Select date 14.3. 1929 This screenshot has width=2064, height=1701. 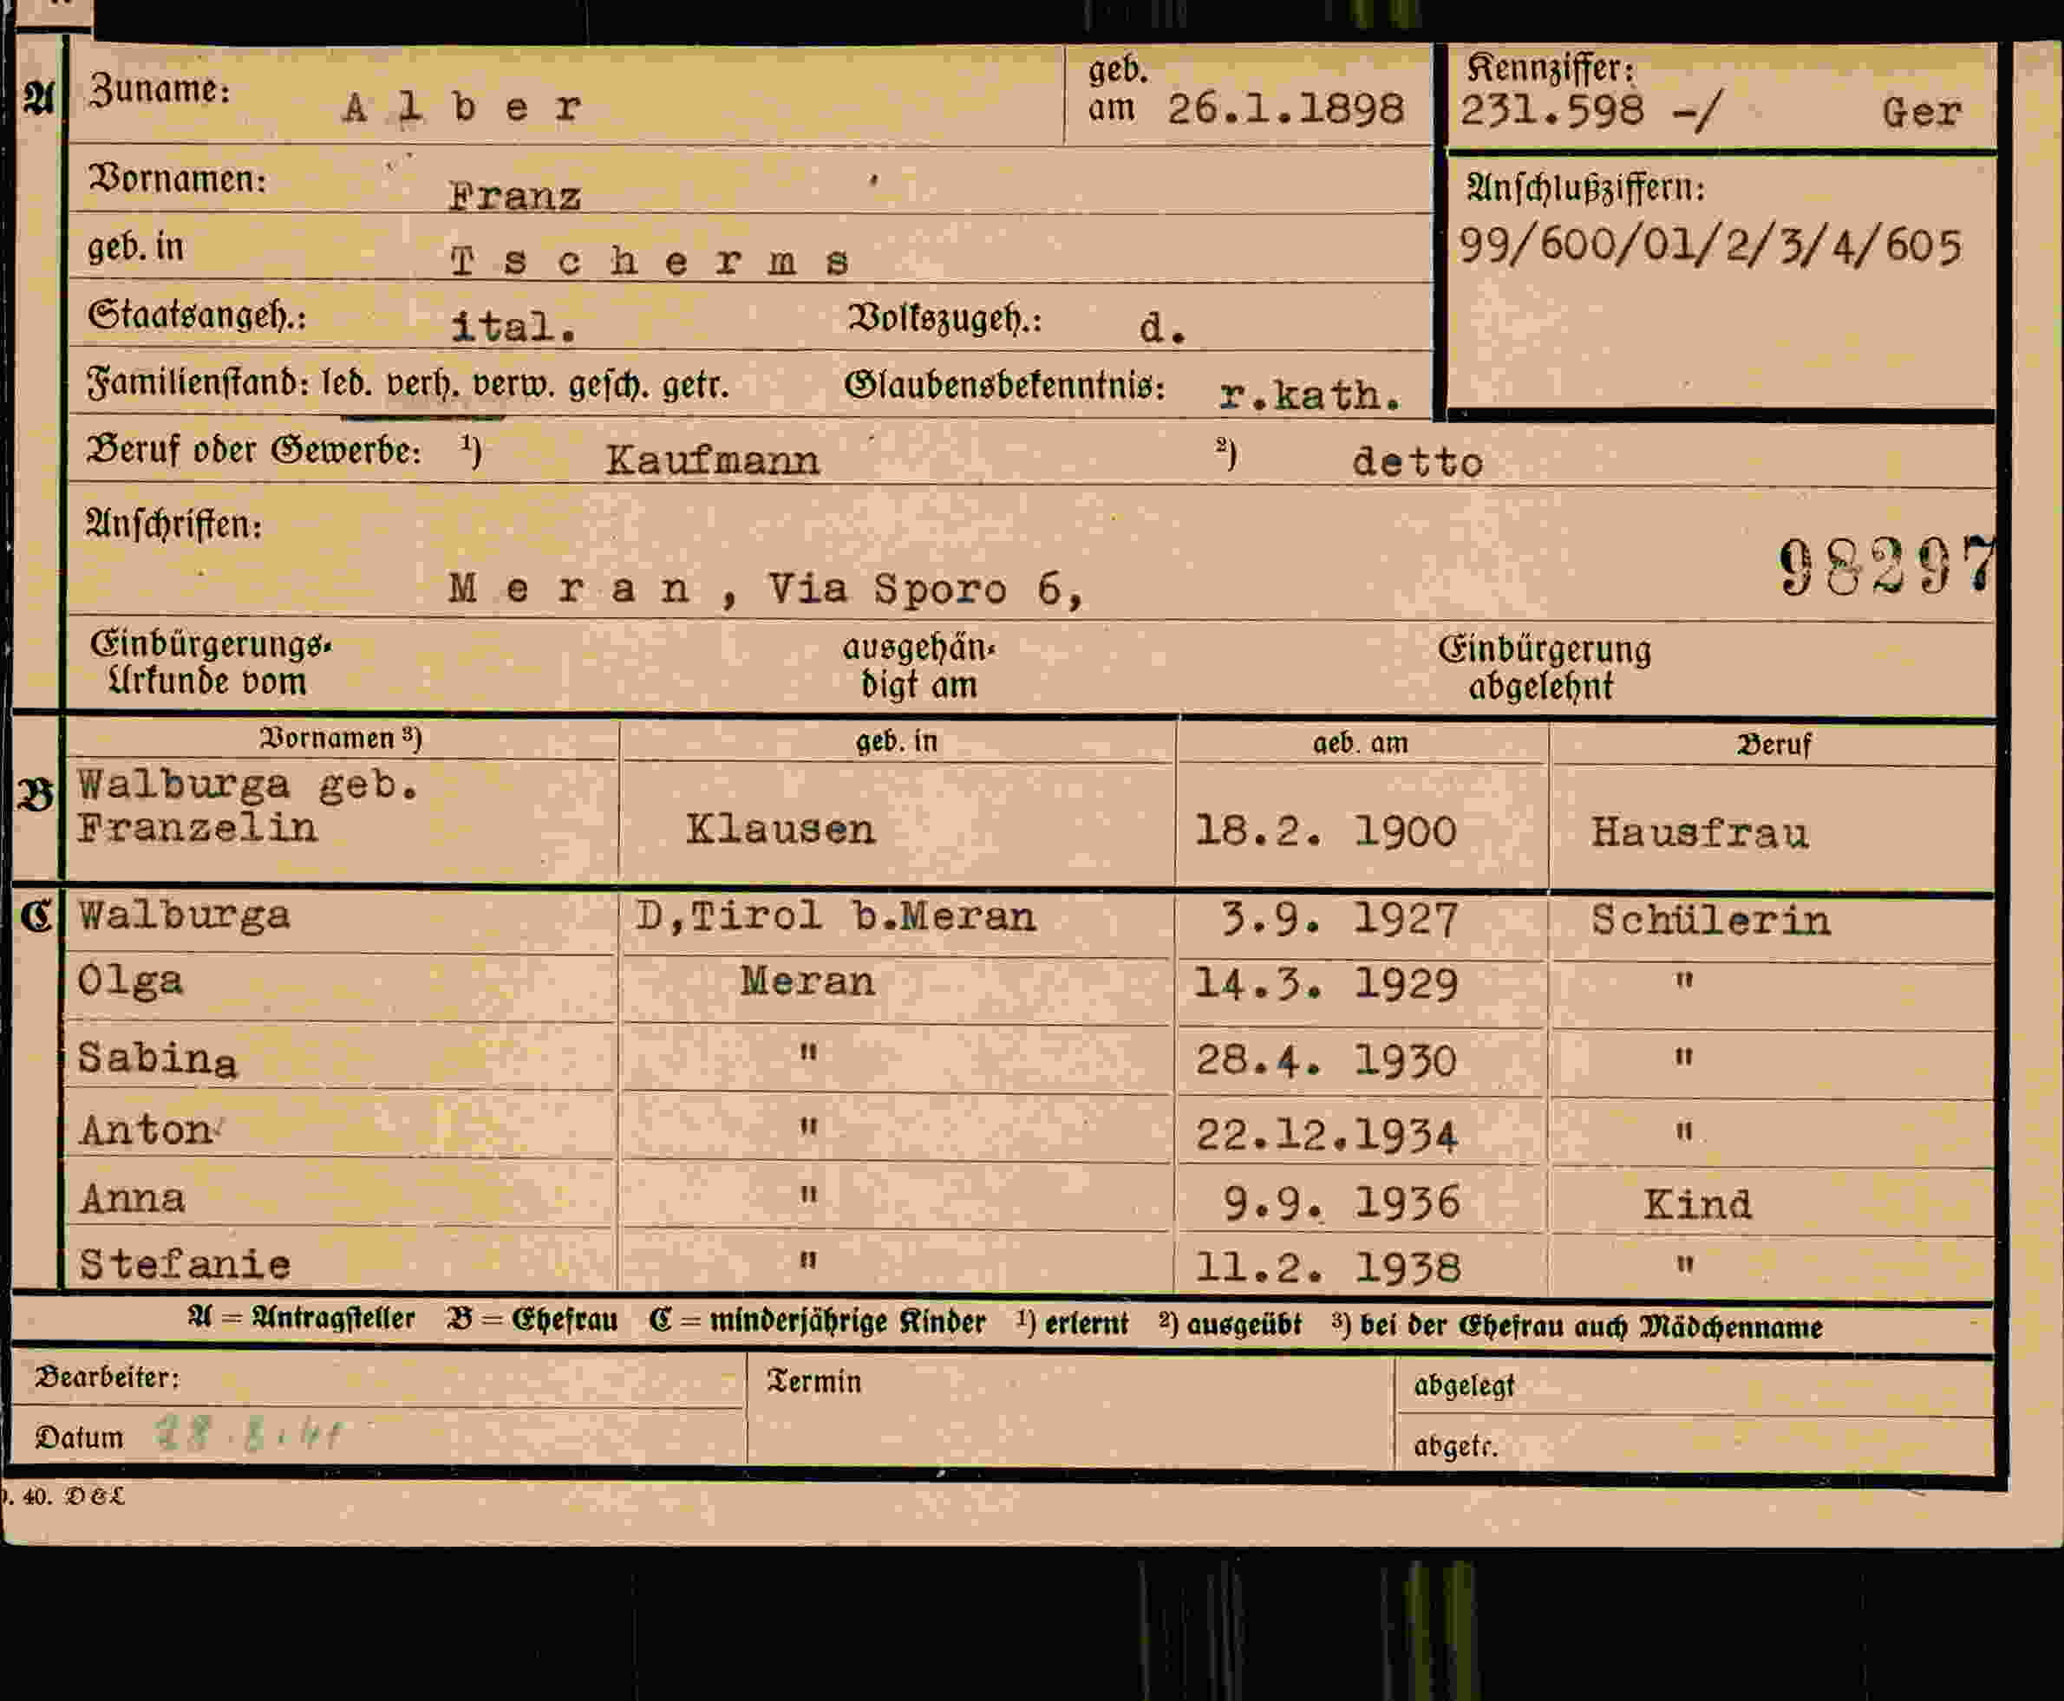[x=1325, y=984]
